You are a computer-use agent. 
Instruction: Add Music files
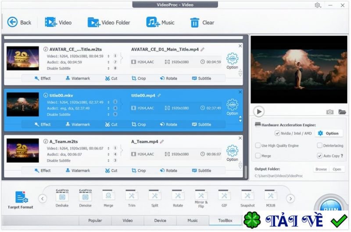point(160,22)
